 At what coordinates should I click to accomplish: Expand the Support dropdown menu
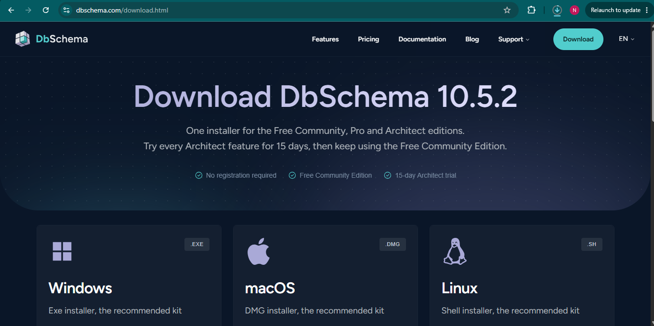[x=514, y=39]
